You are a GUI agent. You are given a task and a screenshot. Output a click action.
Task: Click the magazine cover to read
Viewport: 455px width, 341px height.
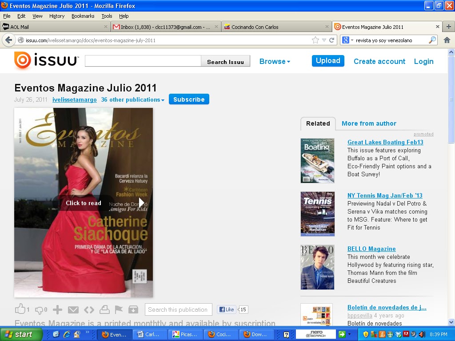[x=84, y=202]
